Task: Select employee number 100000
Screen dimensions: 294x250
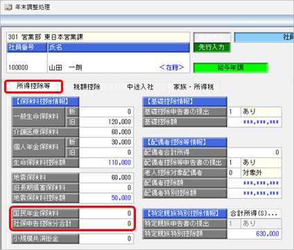Action: click(x=18, y=68)
